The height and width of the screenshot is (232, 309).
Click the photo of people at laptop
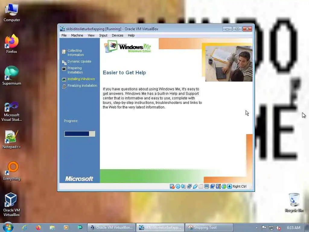[x=229, y=64]
